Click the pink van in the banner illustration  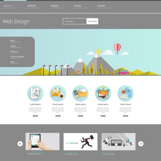(124, 72)
